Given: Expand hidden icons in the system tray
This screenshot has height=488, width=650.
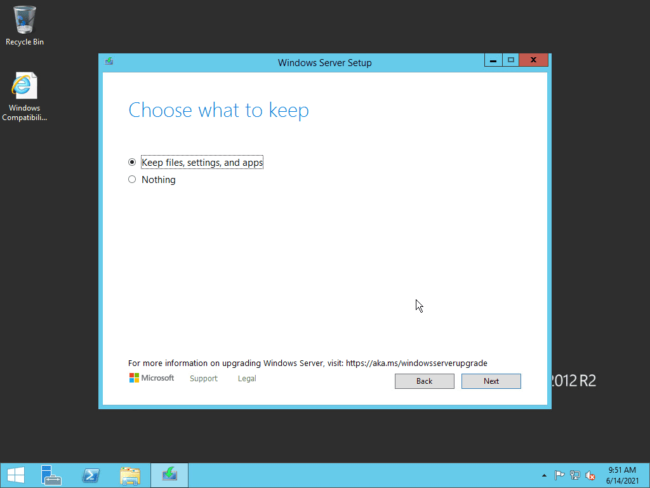Looking at the screenshot, I should [544, 475].
